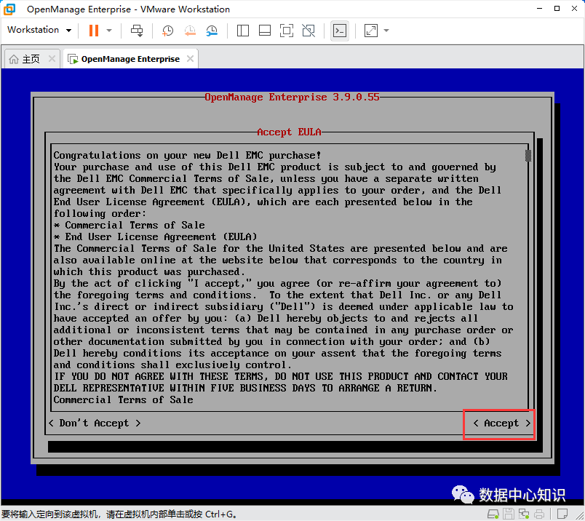The image size is (585, 521).
Task: Click the printer status icon
Action: (539, 514)
